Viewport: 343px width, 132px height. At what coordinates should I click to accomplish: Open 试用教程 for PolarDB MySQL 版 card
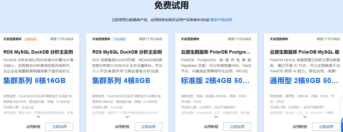300,127
